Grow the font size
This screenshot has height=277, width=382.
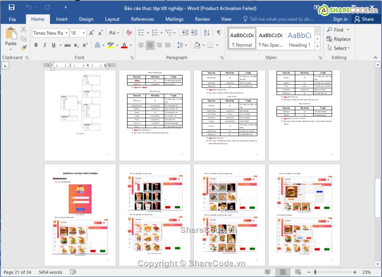click(91, 33)
